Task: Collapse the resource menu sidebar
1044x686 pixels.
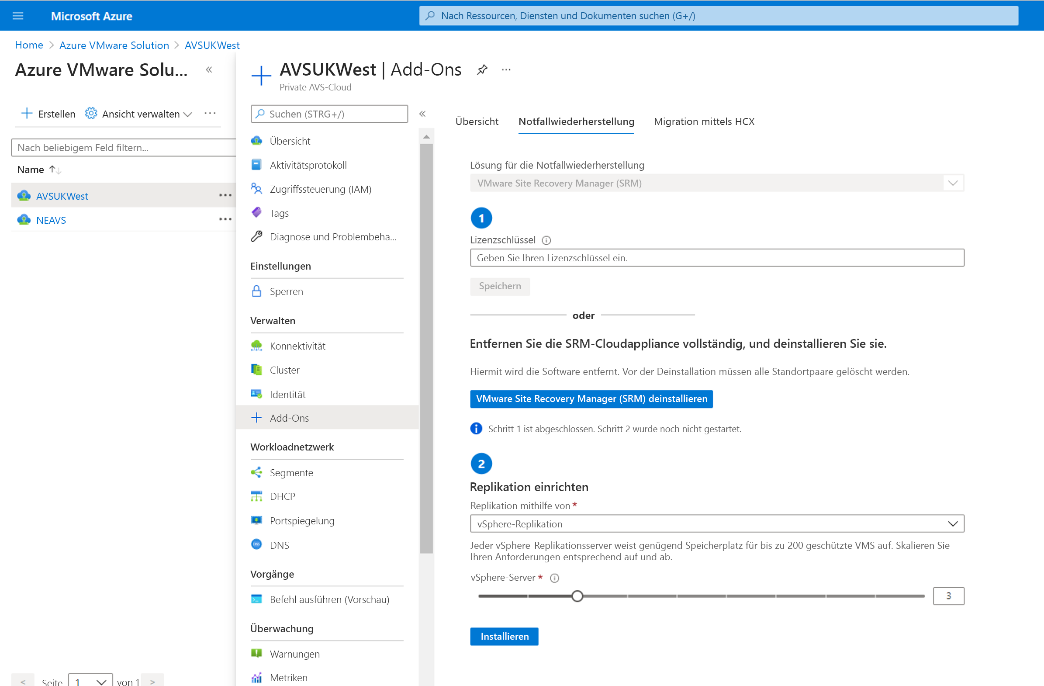Action: pyautogui.click(x=422, y=114)
